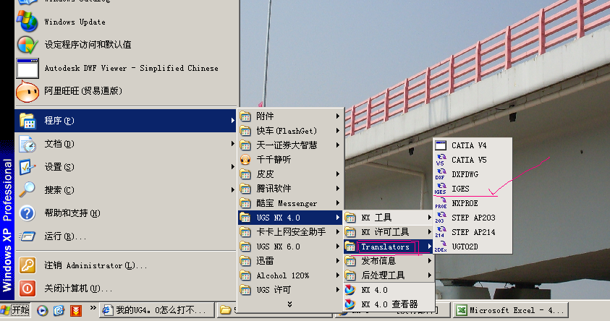Viewport: 610px width, 321px height.
Task: Select the 程序(P) Start menu item
Action: coord(126,121)
